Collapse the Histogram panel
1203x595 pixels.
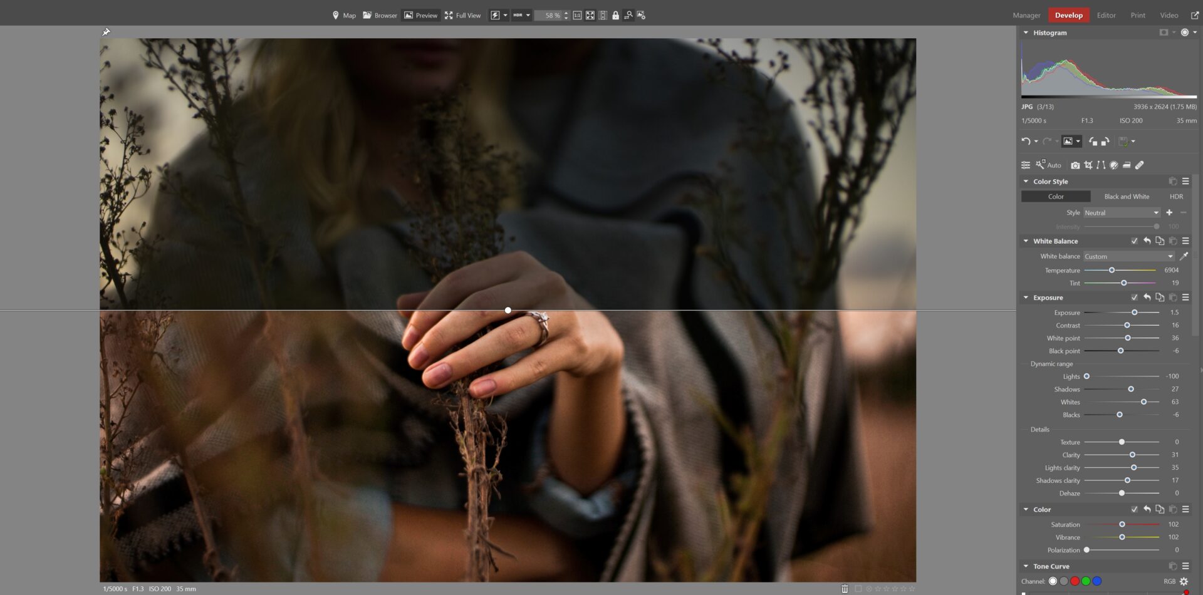point(1026,33)
